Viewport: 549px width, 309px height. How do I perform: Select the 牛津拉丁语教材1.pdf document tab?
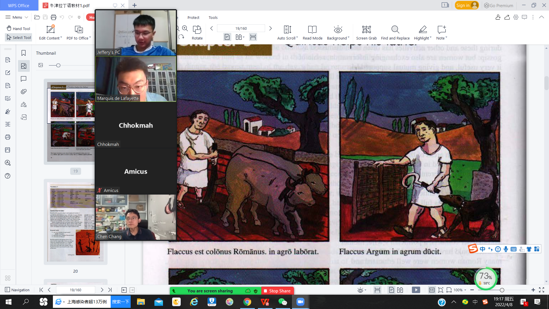[x=69, y=5]
